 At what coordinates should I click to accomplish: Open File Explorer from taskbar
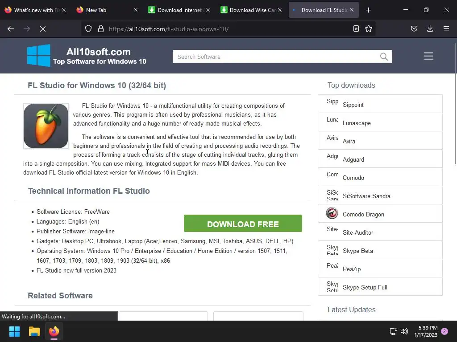pos(34,331)
